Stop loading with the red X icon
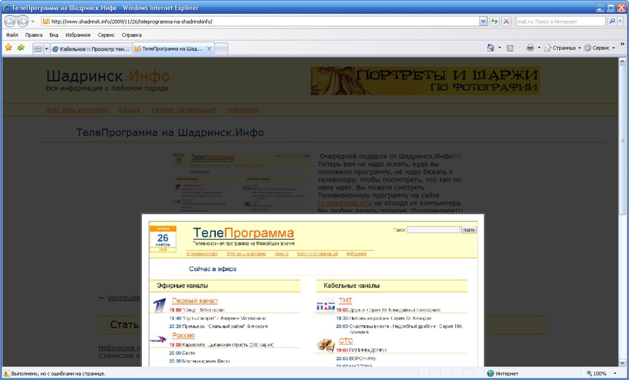The height and width of the screenshot is (380, 629). click(x=506, y=21)
